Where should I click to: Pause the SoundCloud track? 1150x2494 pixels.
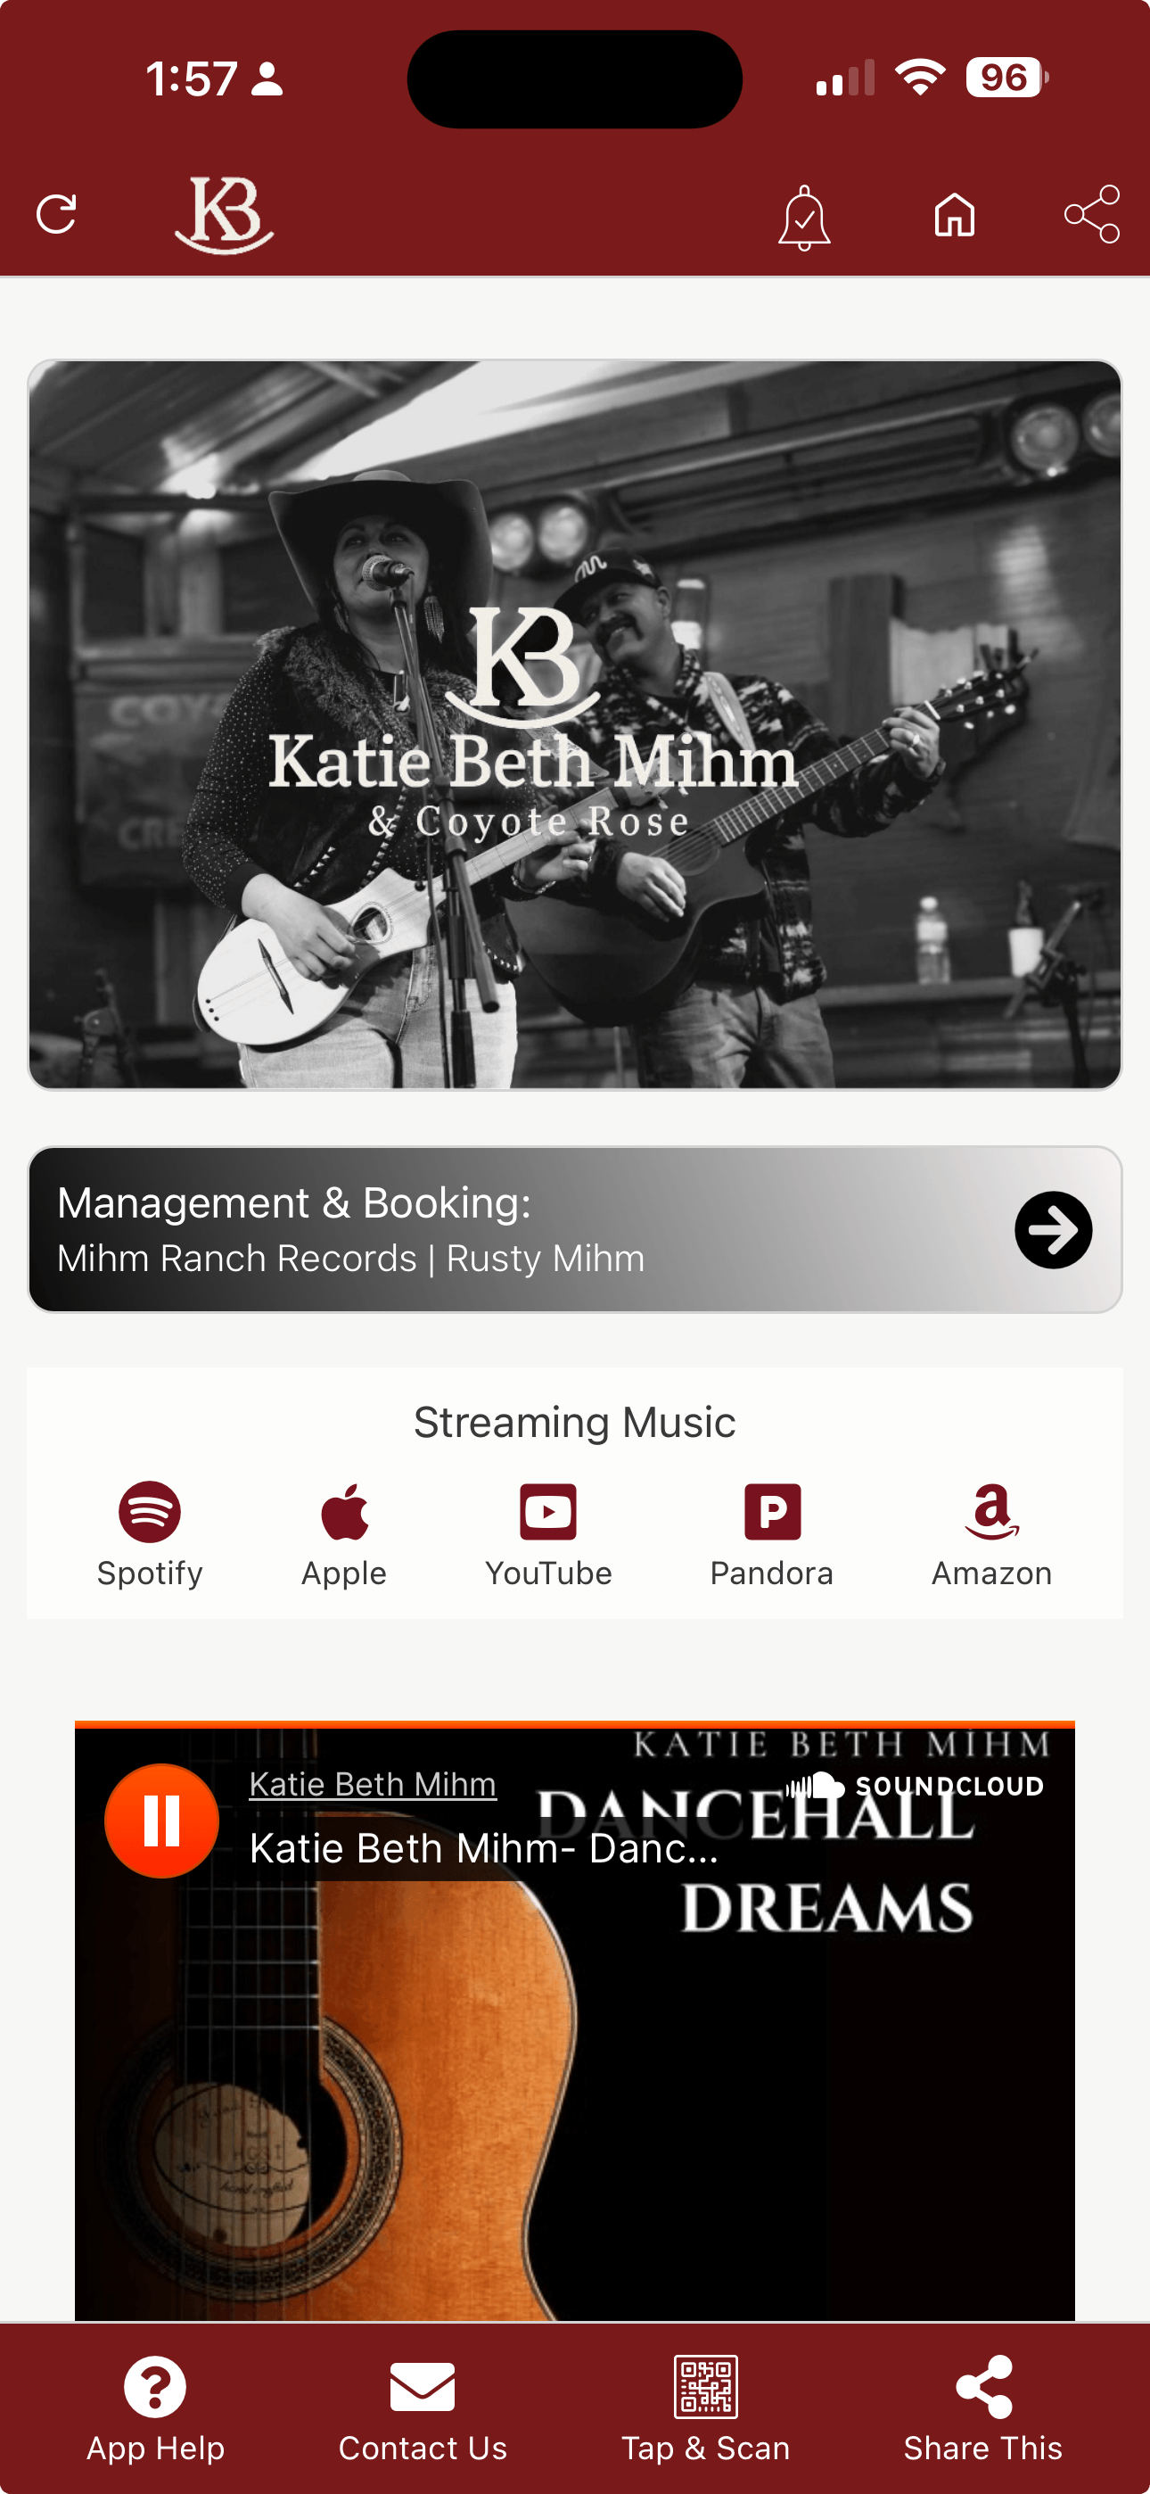(x=161, y=1821)
